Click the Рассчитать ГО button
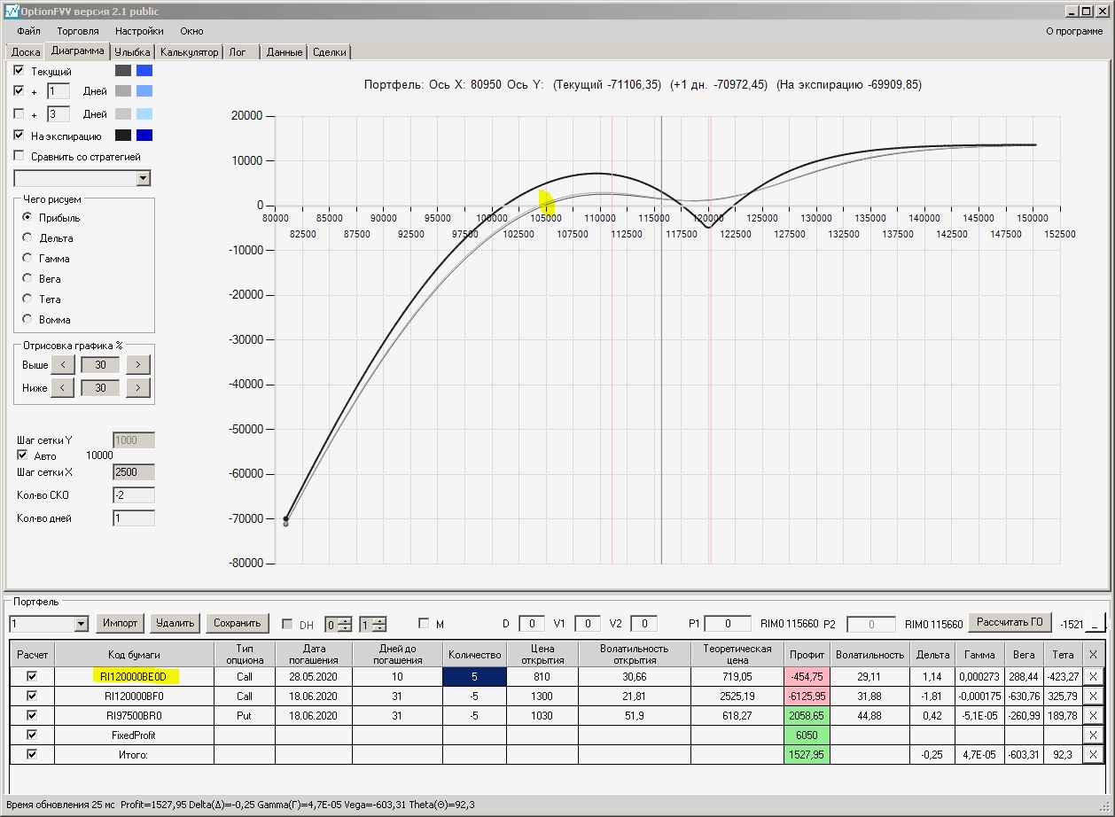This screenshot has height=817, width=1115. pos(1010,622)
